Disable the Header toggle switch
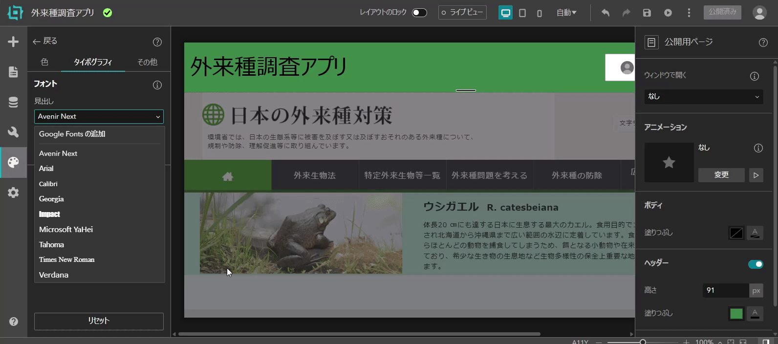 click(x=755, y=264)
